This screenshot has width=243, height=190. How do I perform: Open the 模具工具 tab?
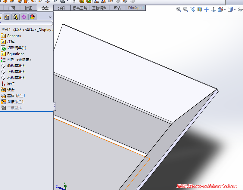(80, 8)
